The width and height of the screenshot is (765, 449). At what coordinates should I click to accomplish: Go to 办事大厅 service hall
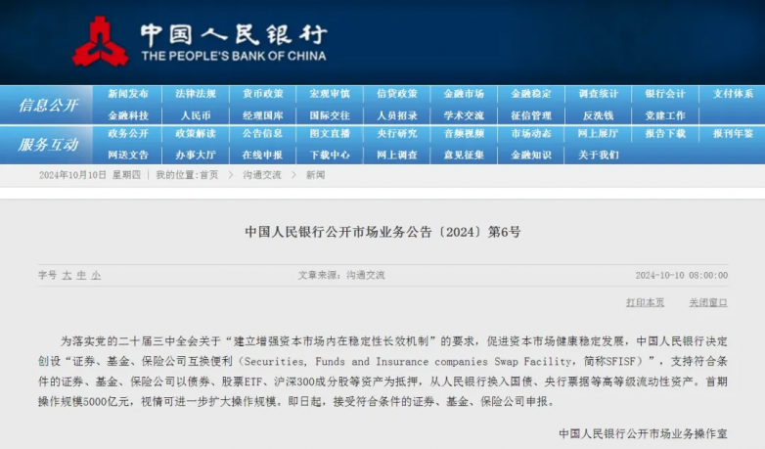[195, 156]
